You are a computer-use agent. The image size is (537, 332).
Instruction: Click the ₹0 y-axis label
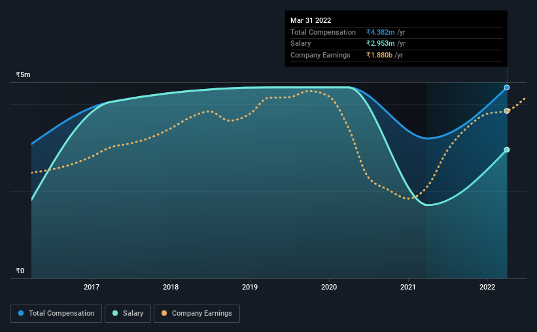click(20, 271)
